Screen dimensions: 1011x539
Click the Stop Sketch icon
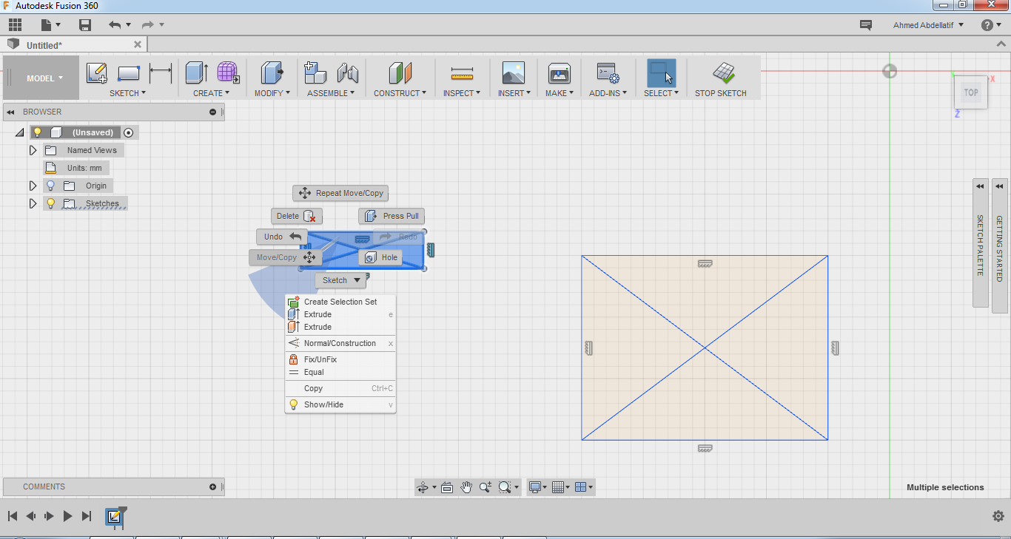pos(723,73)
